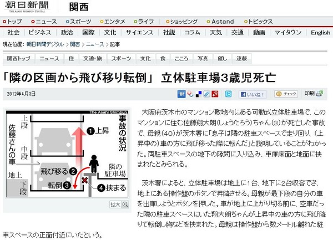Go to ビジネス category
Screen dimensions: 333x240
tap(40, 33)
